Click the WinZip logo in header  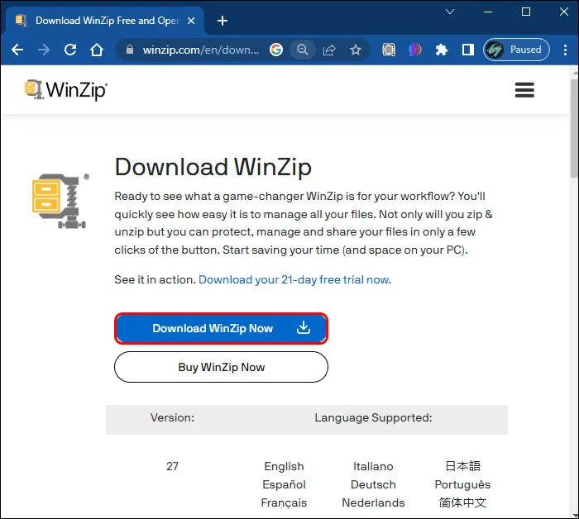(66, 89)
